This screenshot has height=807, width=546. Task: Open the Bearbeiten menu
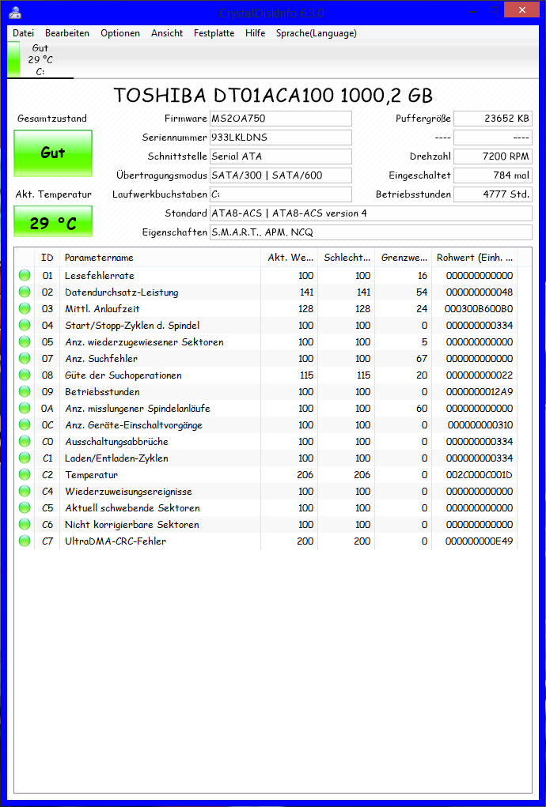pyautogui.click(x=67, y=33)
